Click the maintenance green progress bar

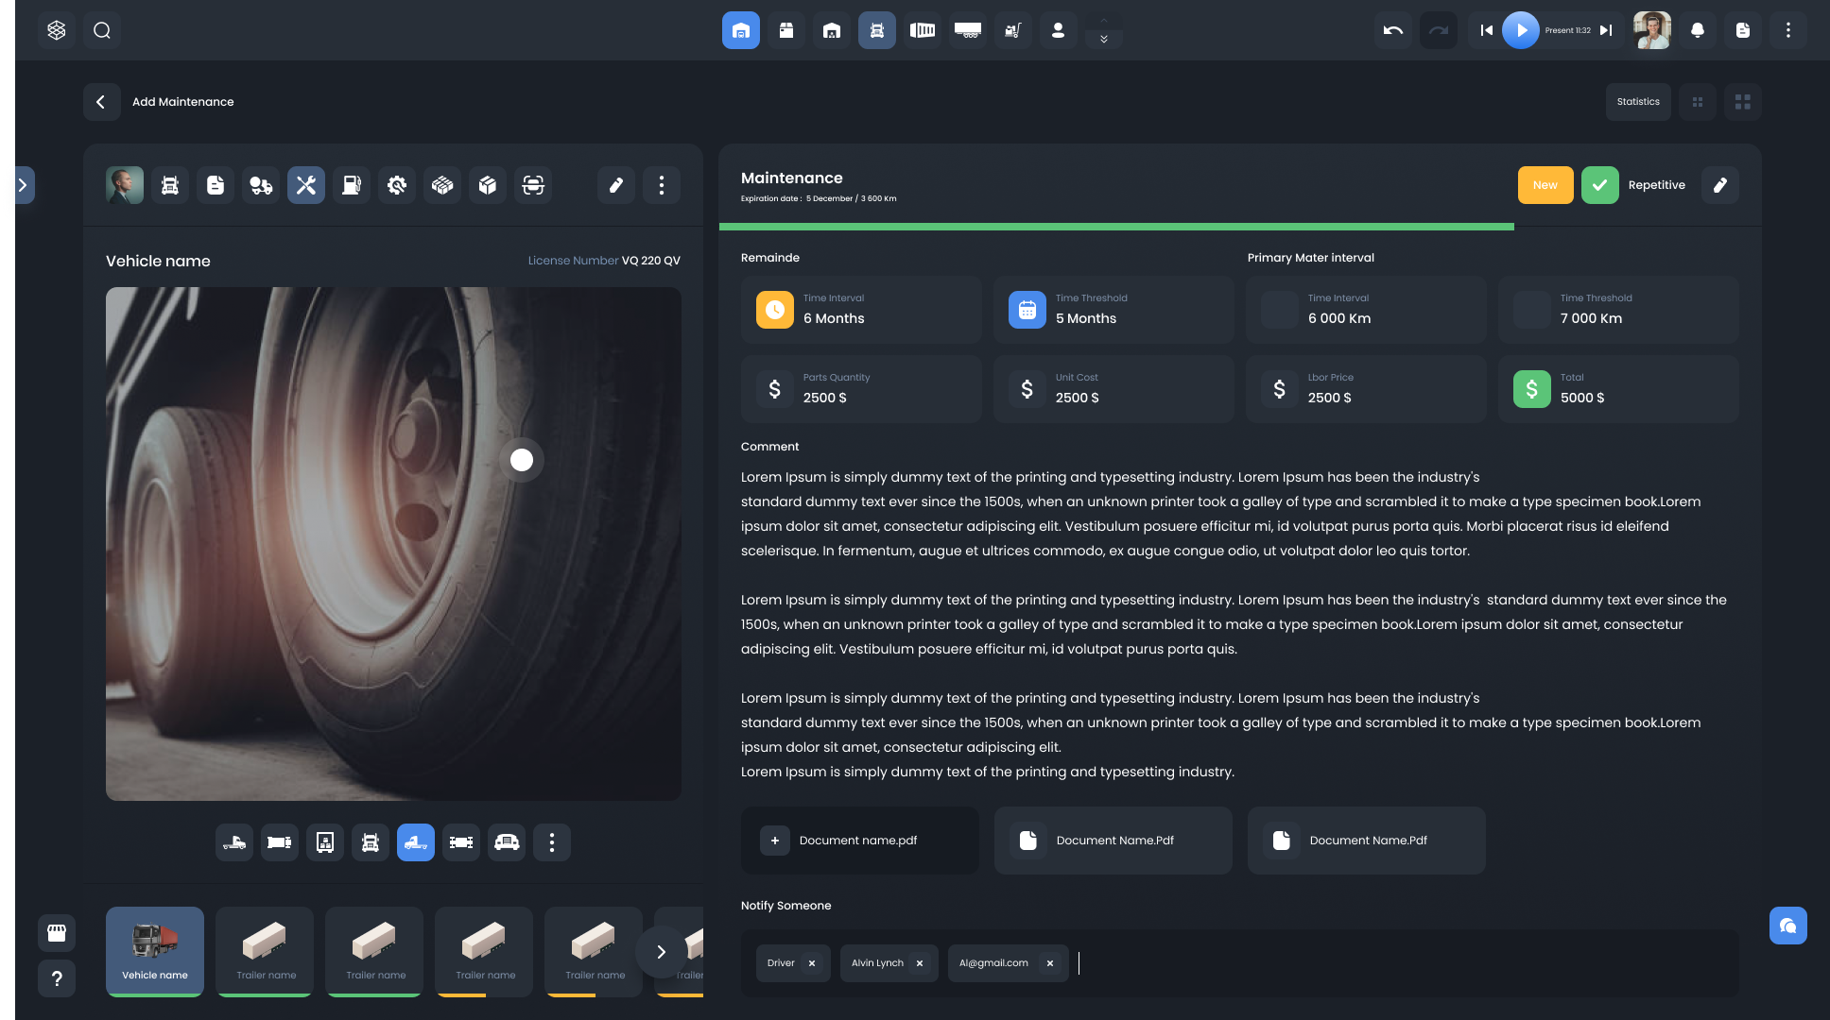1116,227
